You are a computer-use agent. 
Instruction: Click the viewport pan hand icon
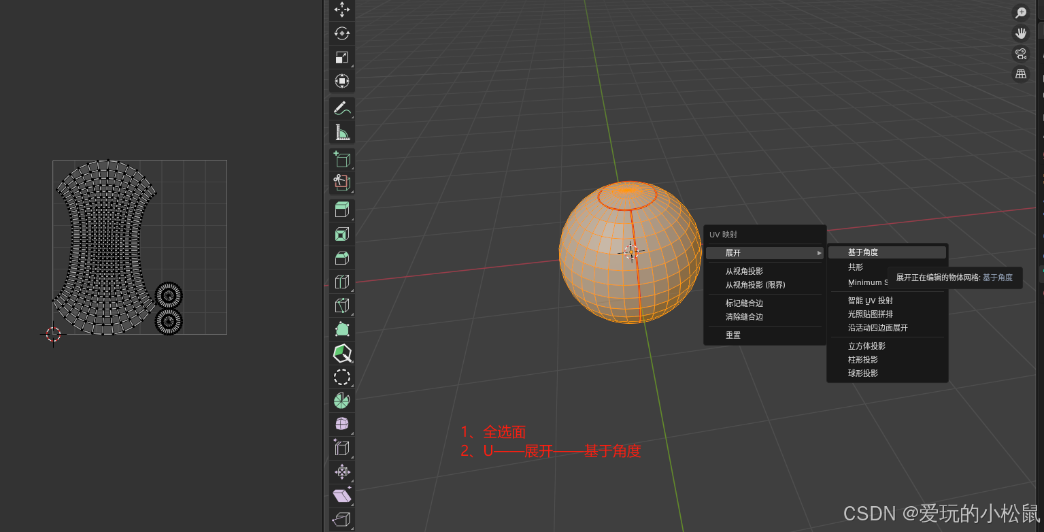click(x=1021, y=33)
